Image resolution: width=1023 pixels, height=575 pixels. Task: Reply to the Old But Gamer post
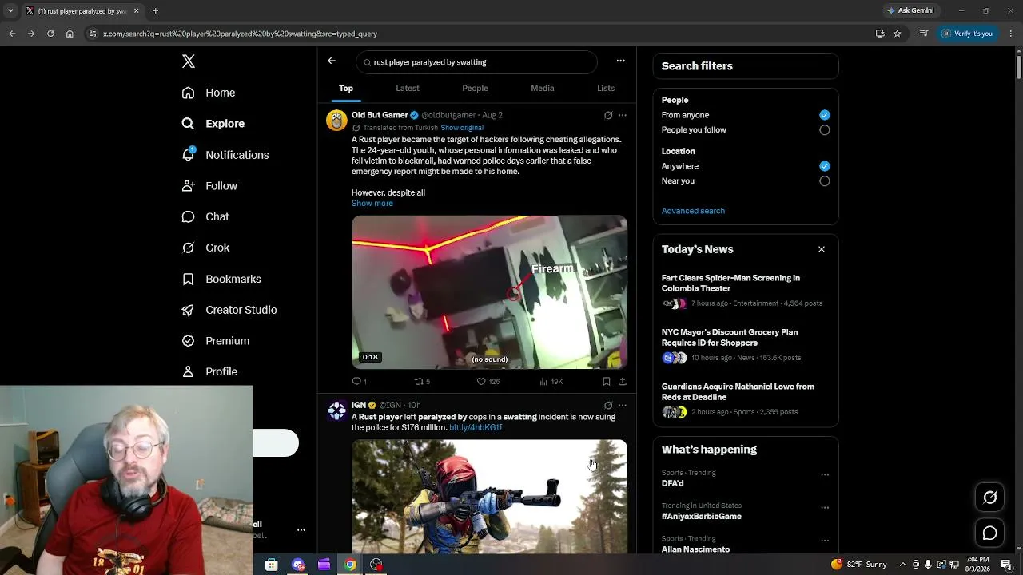coord(359,382)
